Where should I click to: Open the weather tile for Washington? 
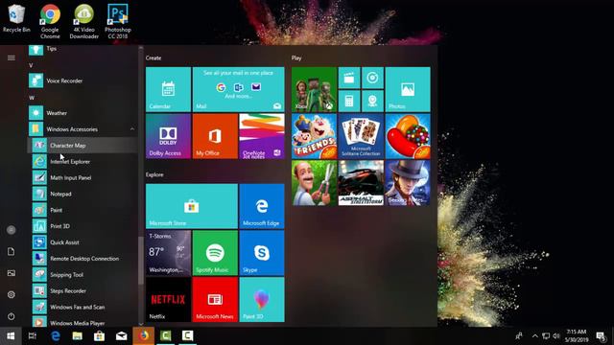pos(169,253)
